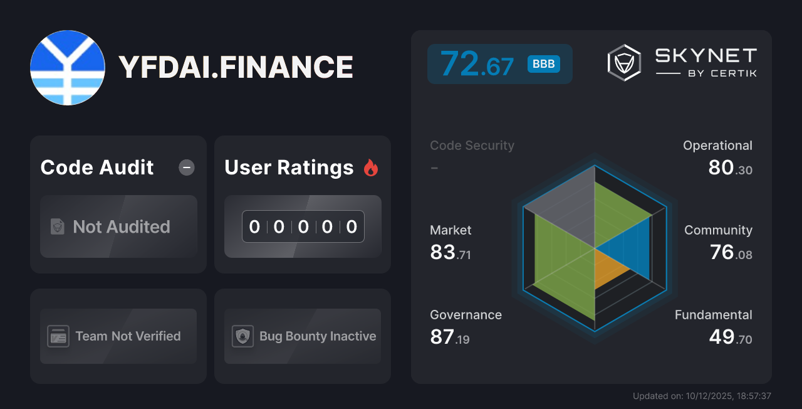Click the shield icon beside Not Audited
This screenshot has width=802, height=409.
pos(57,227)
